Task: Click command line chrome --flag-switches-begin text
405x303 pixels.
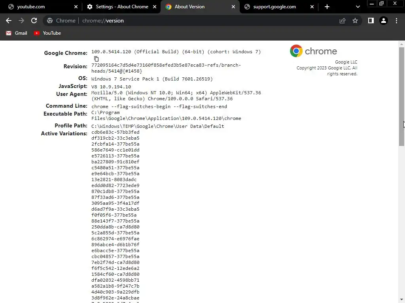Action: [x=159, y=107]
